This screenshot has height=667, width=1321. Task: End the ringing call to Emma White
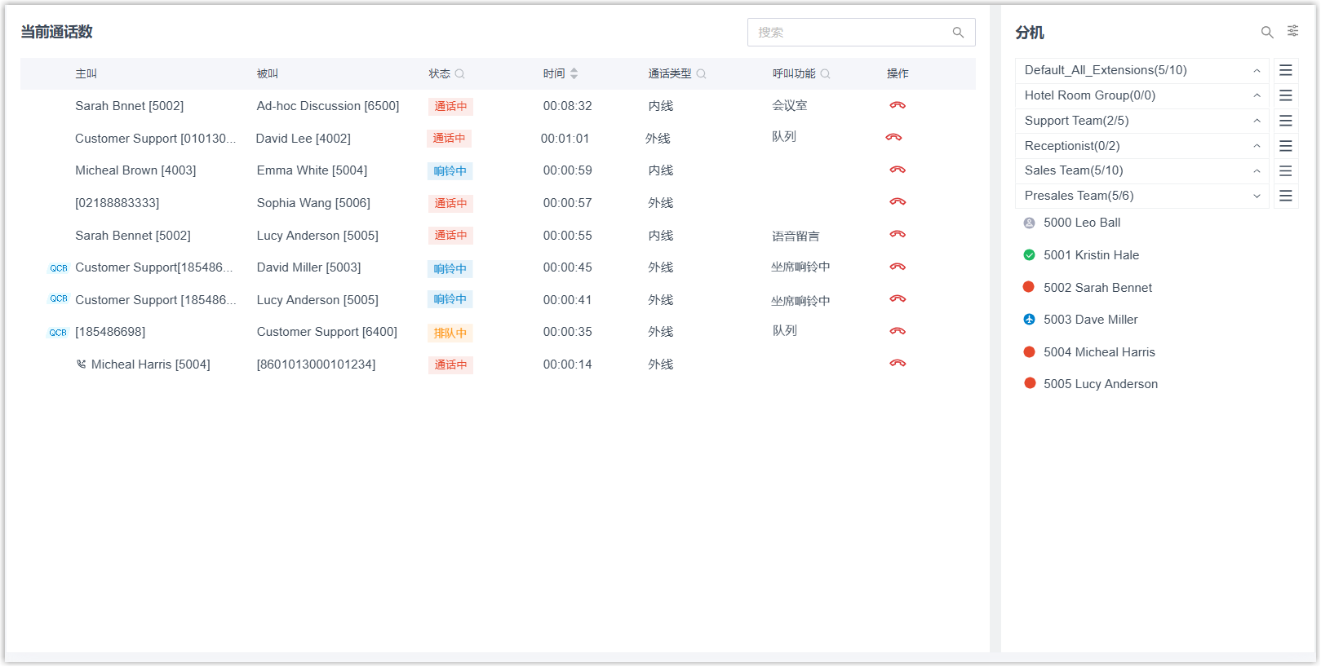pos(898,170)
